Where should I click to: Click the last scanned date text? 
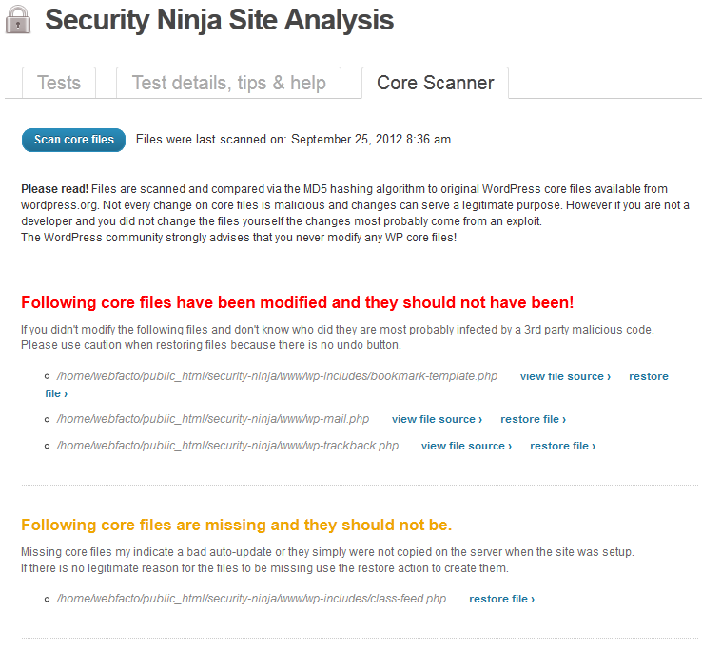click(295, 140)
